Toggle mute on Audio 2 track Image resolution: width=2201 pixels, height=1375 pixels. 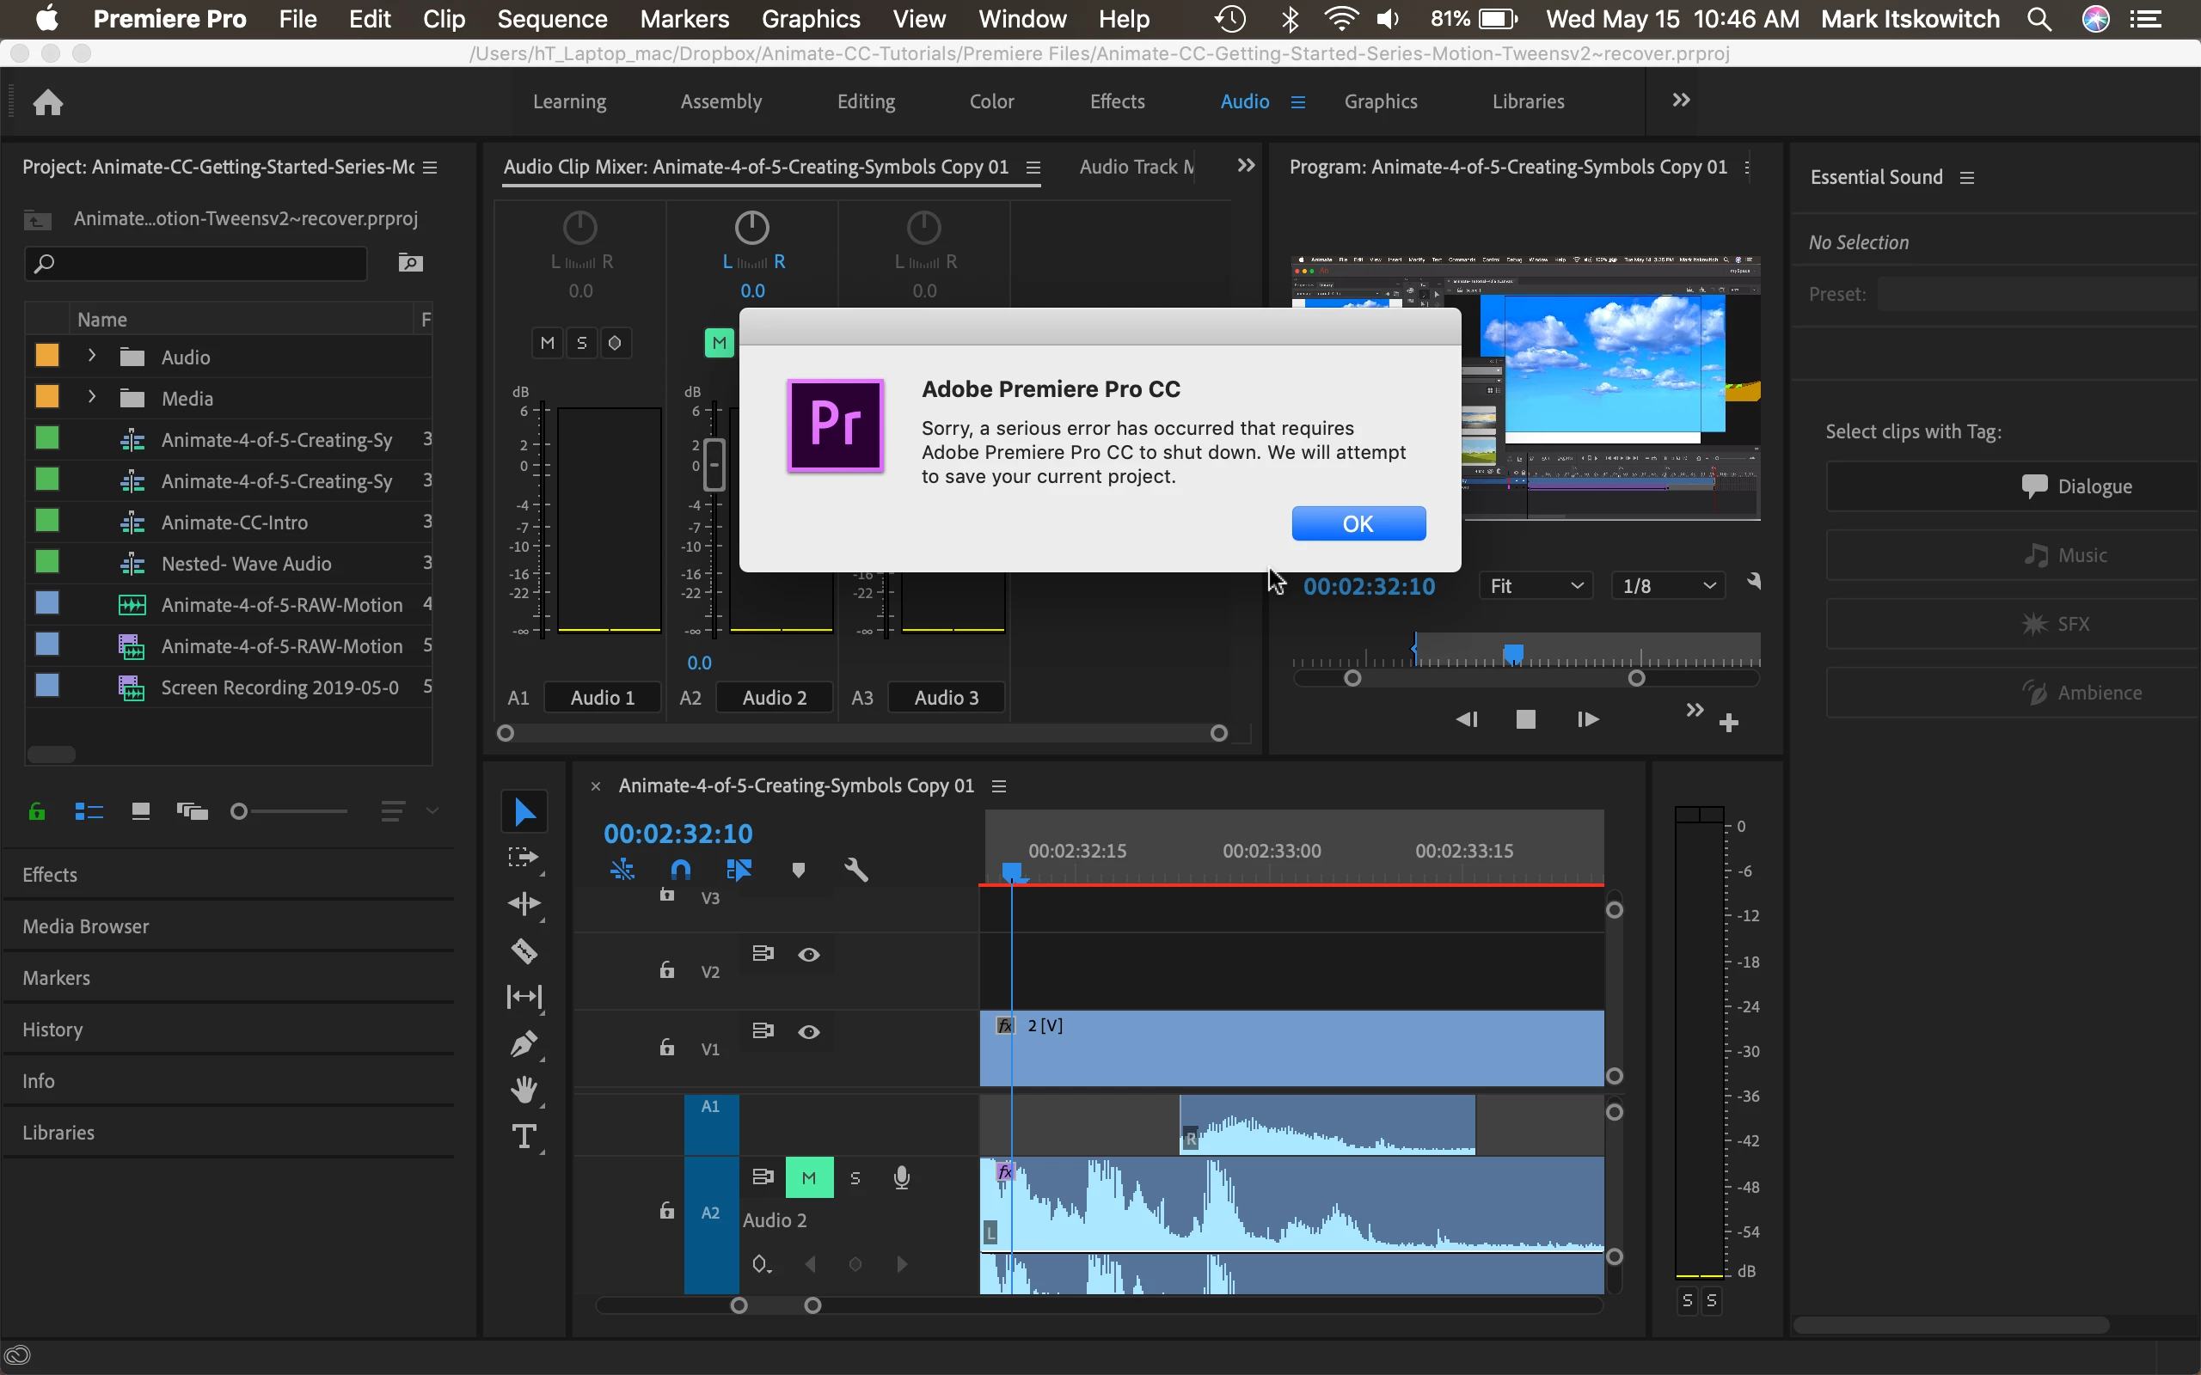click(808, 1177)
